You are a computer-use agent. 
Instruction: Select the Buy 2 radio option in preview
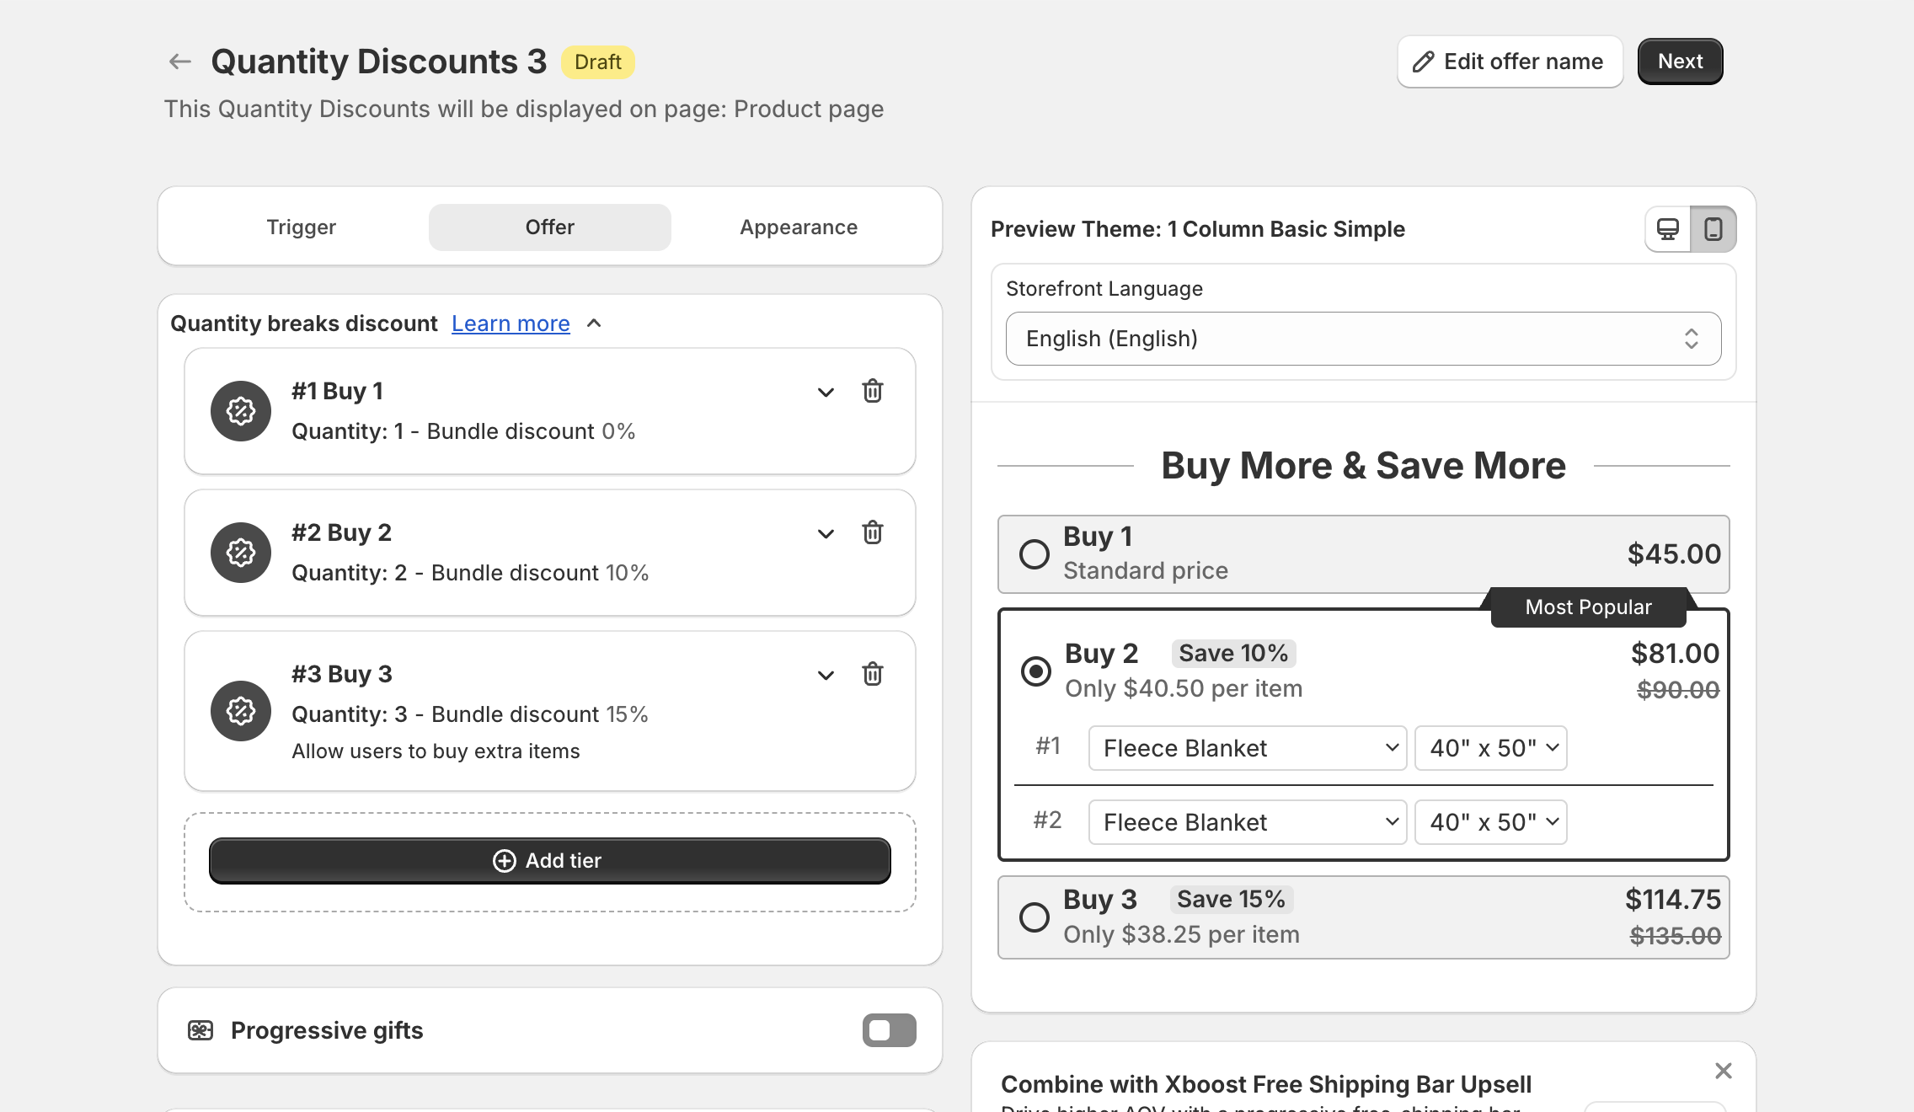point(1035,671)
